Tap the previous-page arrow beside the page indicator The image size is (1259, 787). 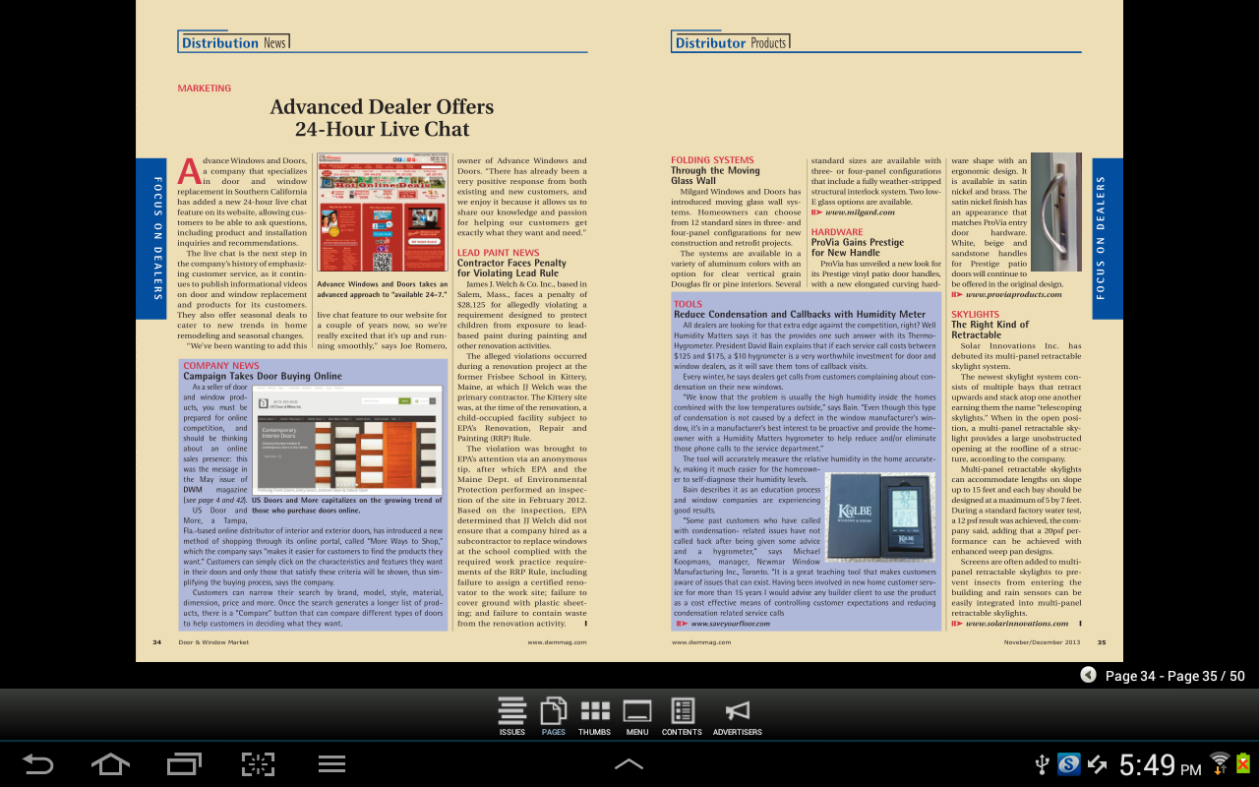(1088, 676)
